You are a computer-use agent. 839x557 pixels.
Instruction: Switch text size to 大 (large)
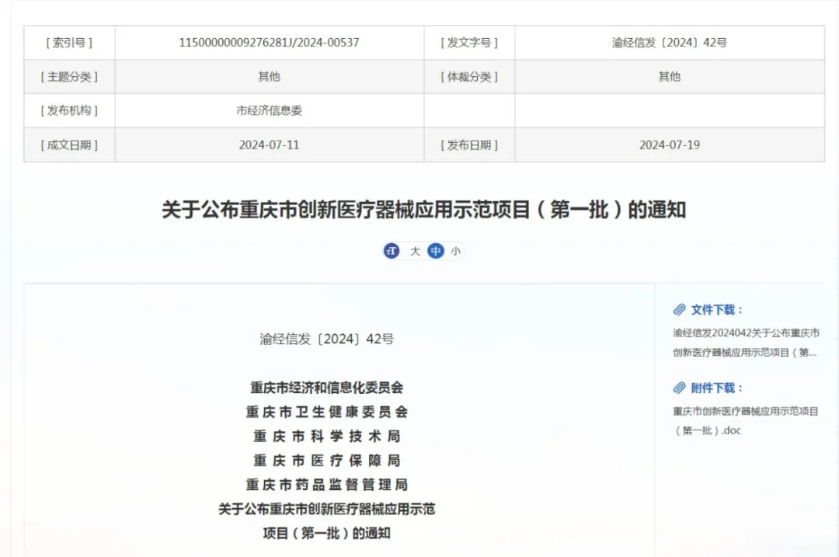coord(415,251)
